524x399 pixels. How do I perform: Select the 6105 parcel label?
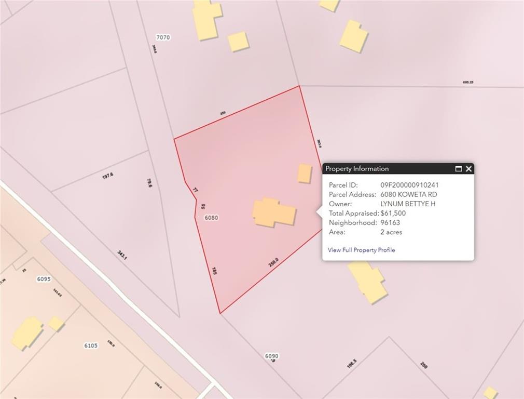click(x=91, y=345)
